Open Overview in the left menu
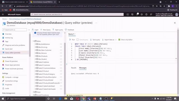Image resolution: width=179 pixels, height=101 pixels. pyautogui.click(x=8, y=34)
